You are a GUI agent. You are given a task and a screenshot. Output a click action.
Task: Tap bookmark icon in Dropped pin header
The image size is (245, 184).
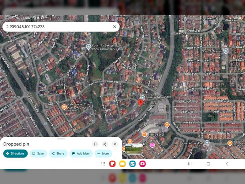tap(95, 144)
